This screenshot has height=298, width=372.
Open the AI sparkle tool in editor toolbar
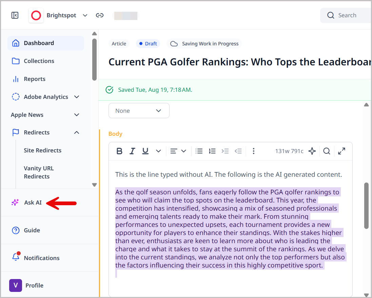pos(312,151)
